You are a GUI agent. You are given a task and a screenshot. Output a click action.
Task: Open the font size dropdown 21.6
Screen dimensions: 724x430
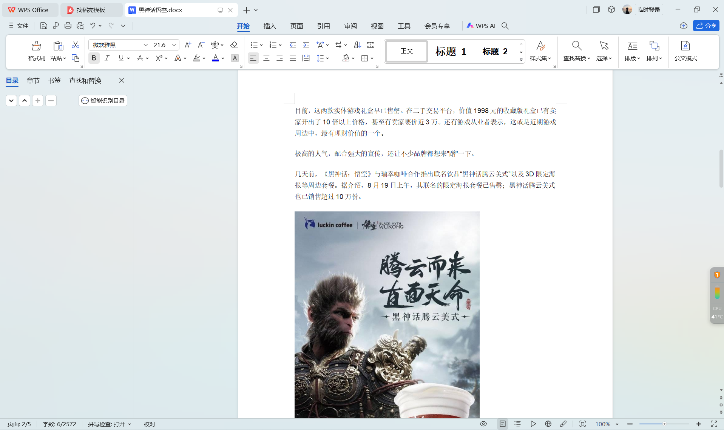click(174, 45)
